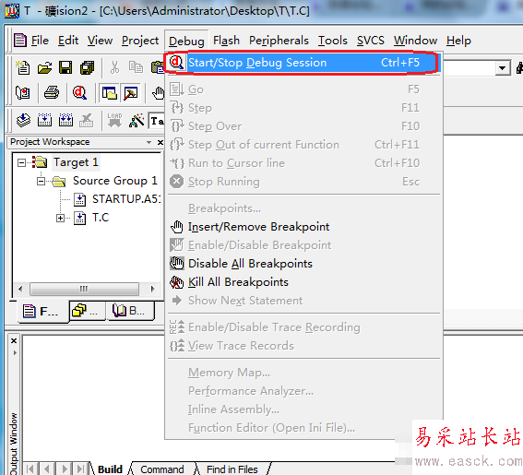Click project tree scrollbar right arrow
This screenshot has height=475, width=523.
pyautogui.click(x=153, y=289)
